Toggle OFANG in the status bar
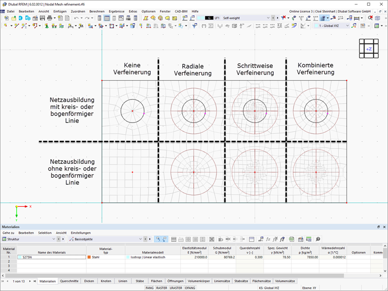This screenshot has width=388, height=291. click(190, 288)
